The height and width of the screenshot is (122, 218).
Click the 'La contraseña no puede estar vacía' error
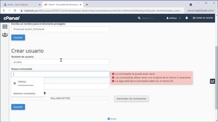click(135, 74)
